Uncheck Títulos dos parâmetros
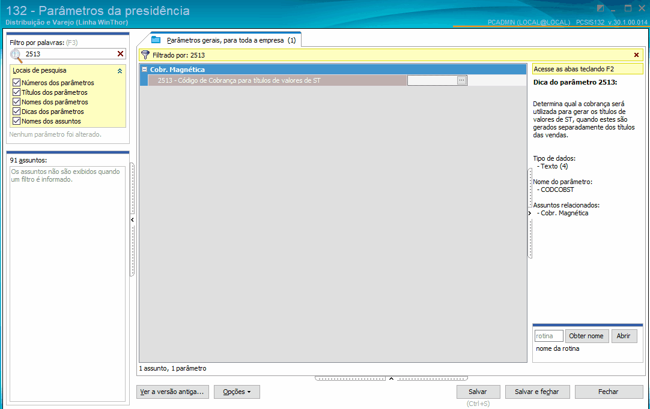This screenshot has height=409, width=650. click(x=17, y=92)
